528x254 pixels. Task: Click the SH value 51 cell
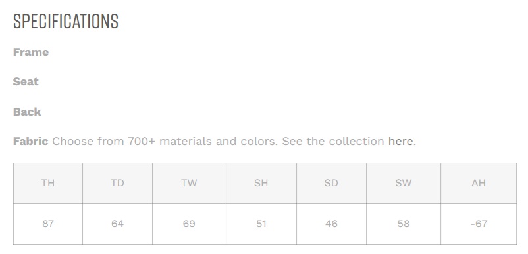click(261, 224)
